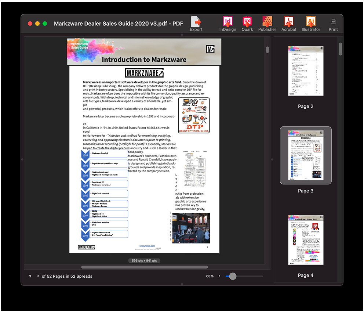The width and height of the screenshot is (364, 313).
Task: Click the window title Markzware Dealer Sales Guide
Action: point(119,24)
